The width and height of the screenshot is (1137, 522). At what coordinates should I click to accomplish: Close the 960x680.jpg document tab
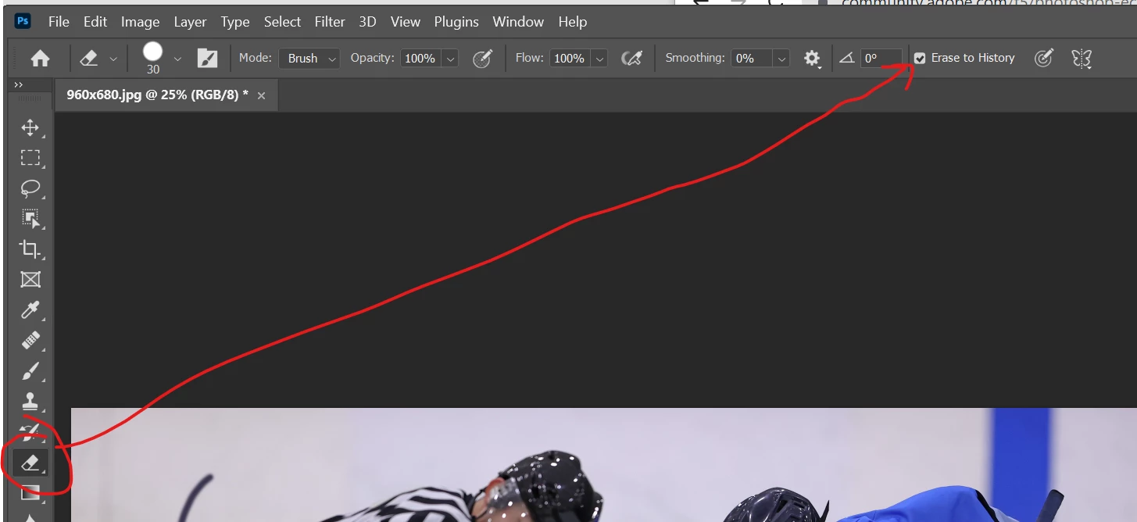click(x=261, y=95)
